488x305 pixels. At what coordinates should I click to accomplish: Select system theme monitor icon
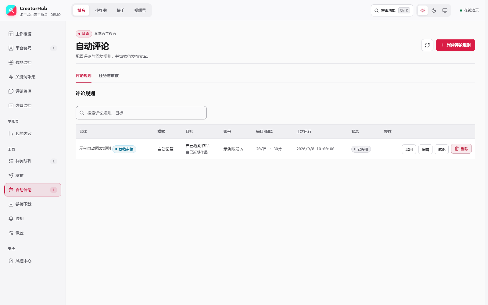click(x=445, y=10)
